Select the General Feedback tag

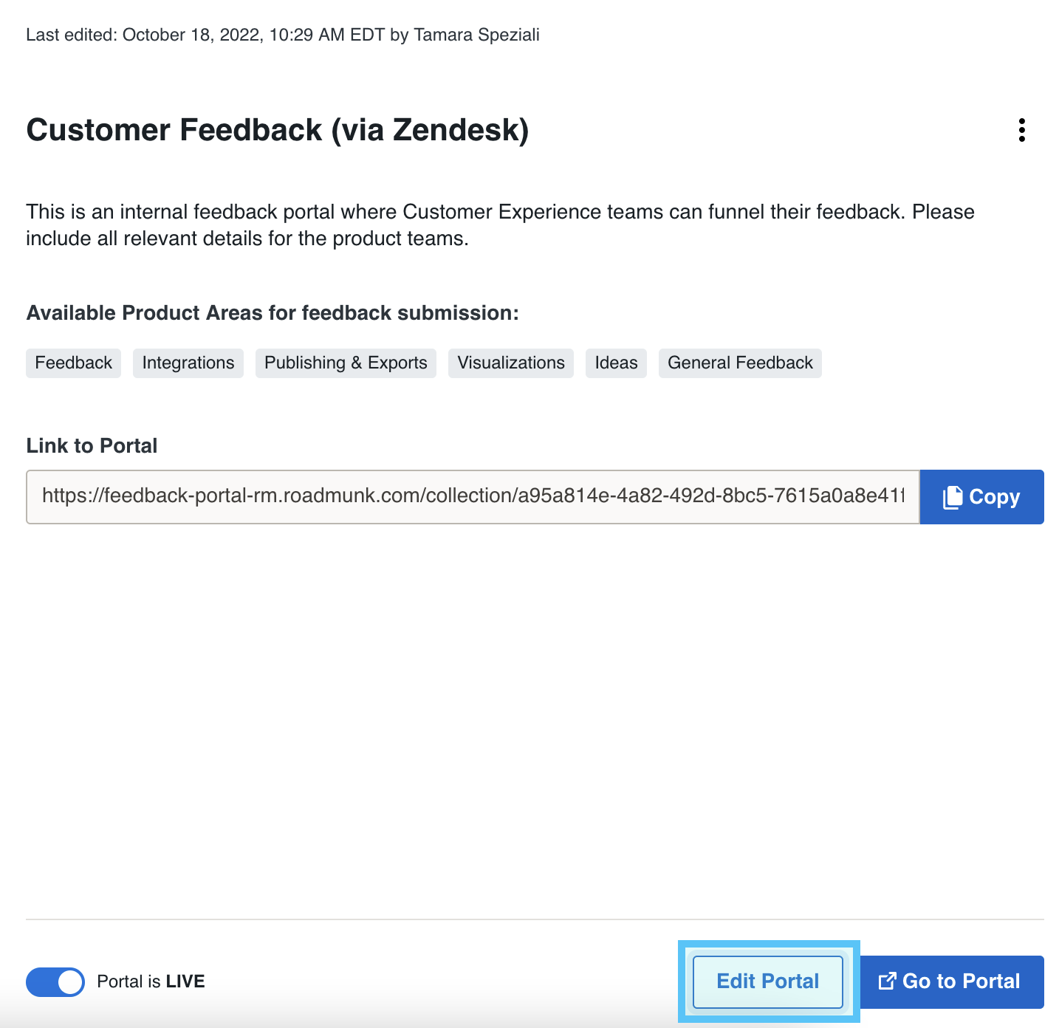(x=740, y=363)
